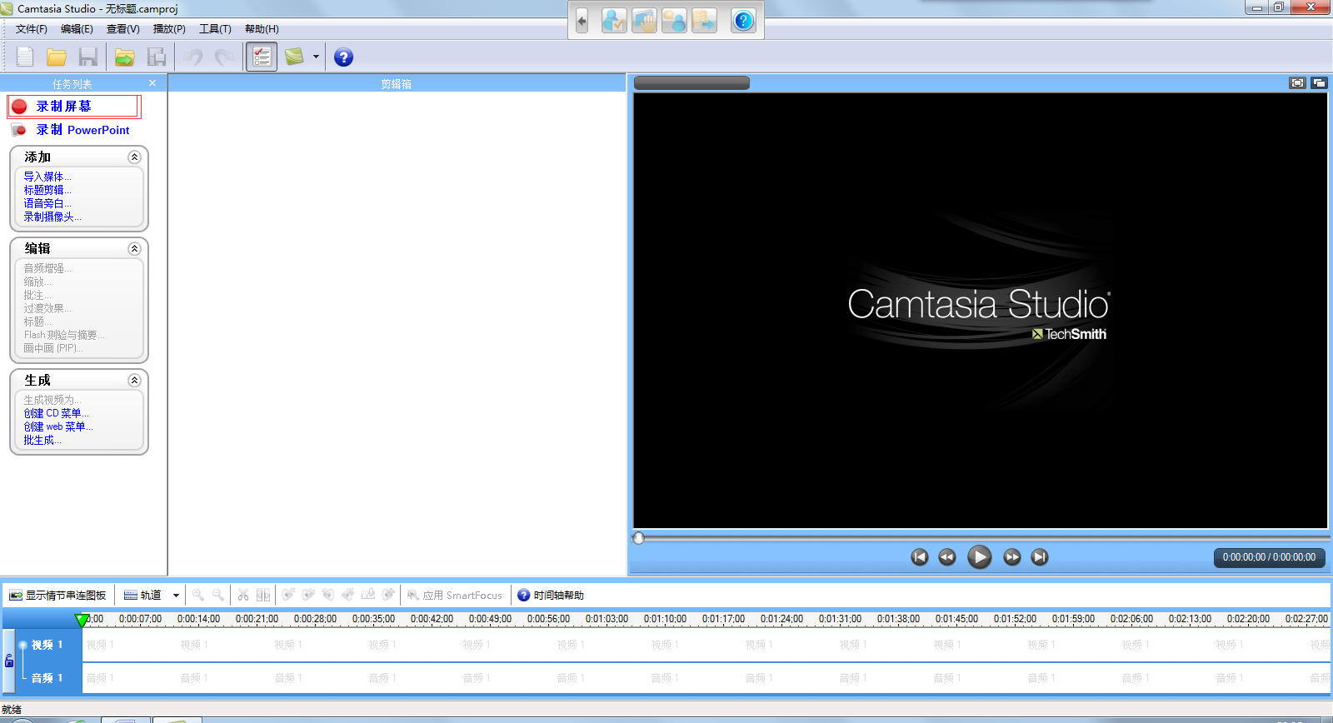
Task: Open the 文件(F) menu
Action: (32, 29)
